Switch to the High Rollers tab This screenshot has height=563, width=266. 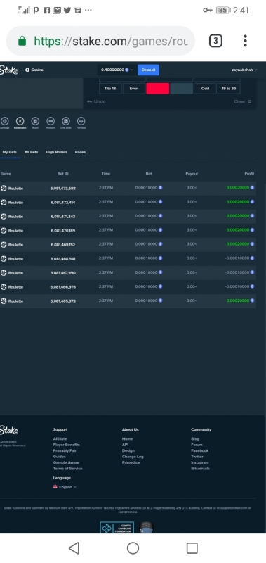(x=56, y=152)
